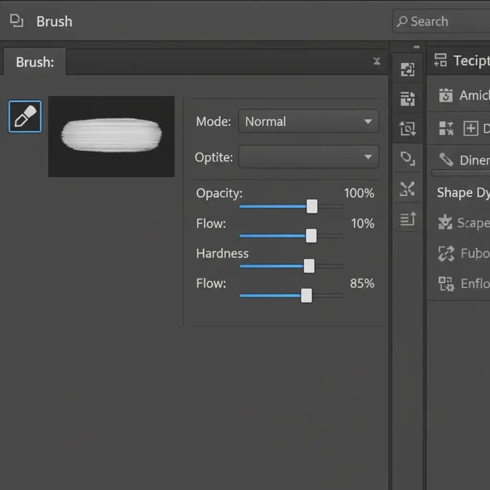The image size is (490, 490).
Task: Click the crossed-arrows icon in the vertical strip
Action: click(407, 189)
